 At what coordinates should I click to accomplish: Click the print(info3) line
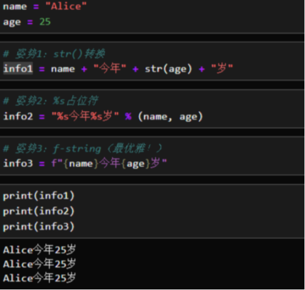coord(39,227)
